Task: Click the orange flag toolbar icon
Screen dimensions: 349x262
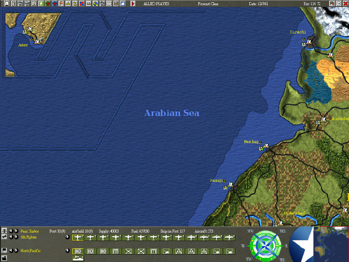Action: [x=61, y=4]
